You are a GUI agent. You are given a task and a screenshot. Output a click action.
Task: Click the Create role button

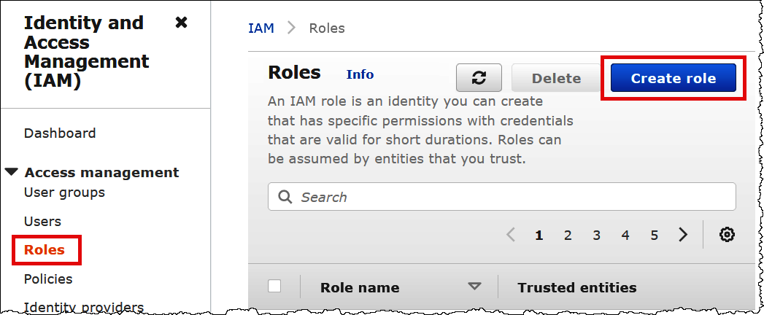[673, 78]
